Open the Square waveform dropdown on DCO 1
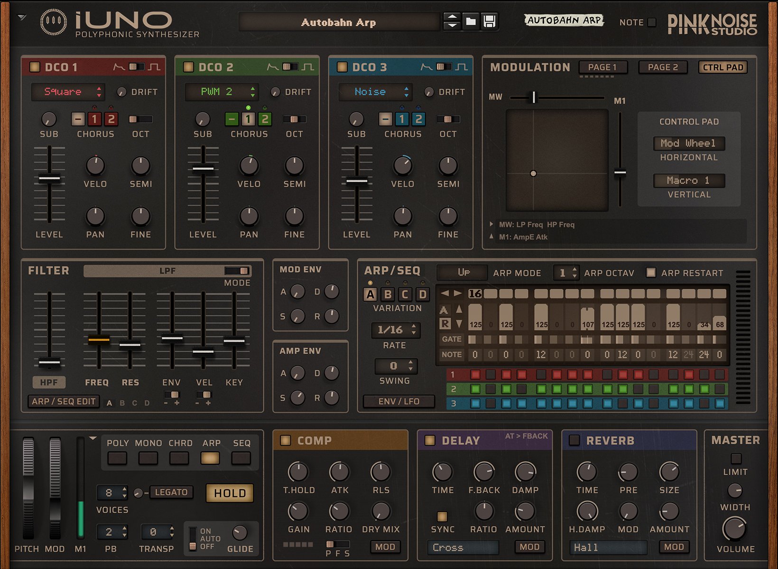The width and height of the screenshot is (778, 569). coord(67,92)
